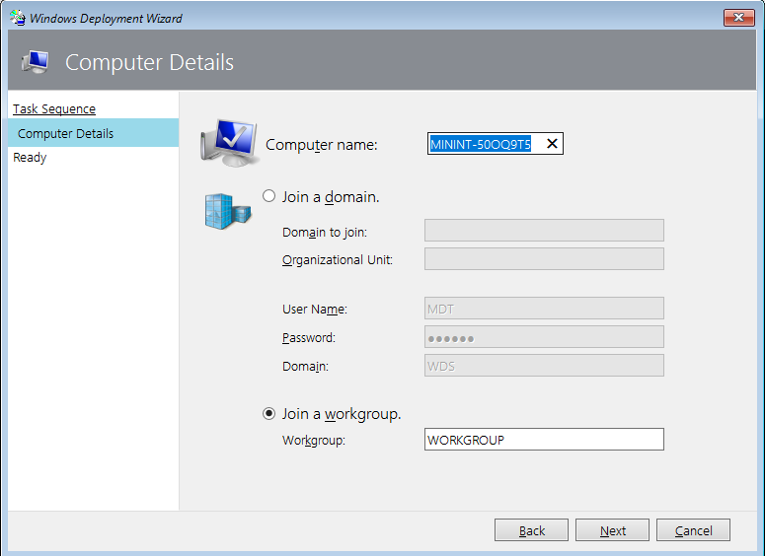Click the User Name label
The height and width of the screenshot is (556, 765).
[315, 310]
